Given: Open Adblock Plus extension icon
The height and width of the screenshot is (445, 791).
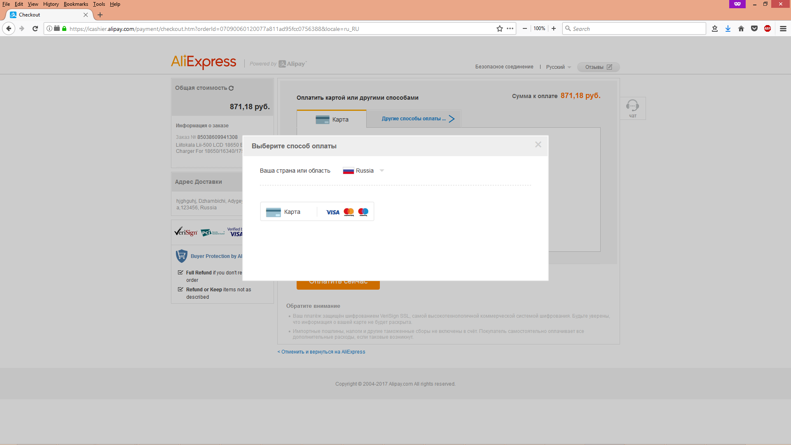Looking at the screenshot, I should pyautogui.click(x=768, y=29).
